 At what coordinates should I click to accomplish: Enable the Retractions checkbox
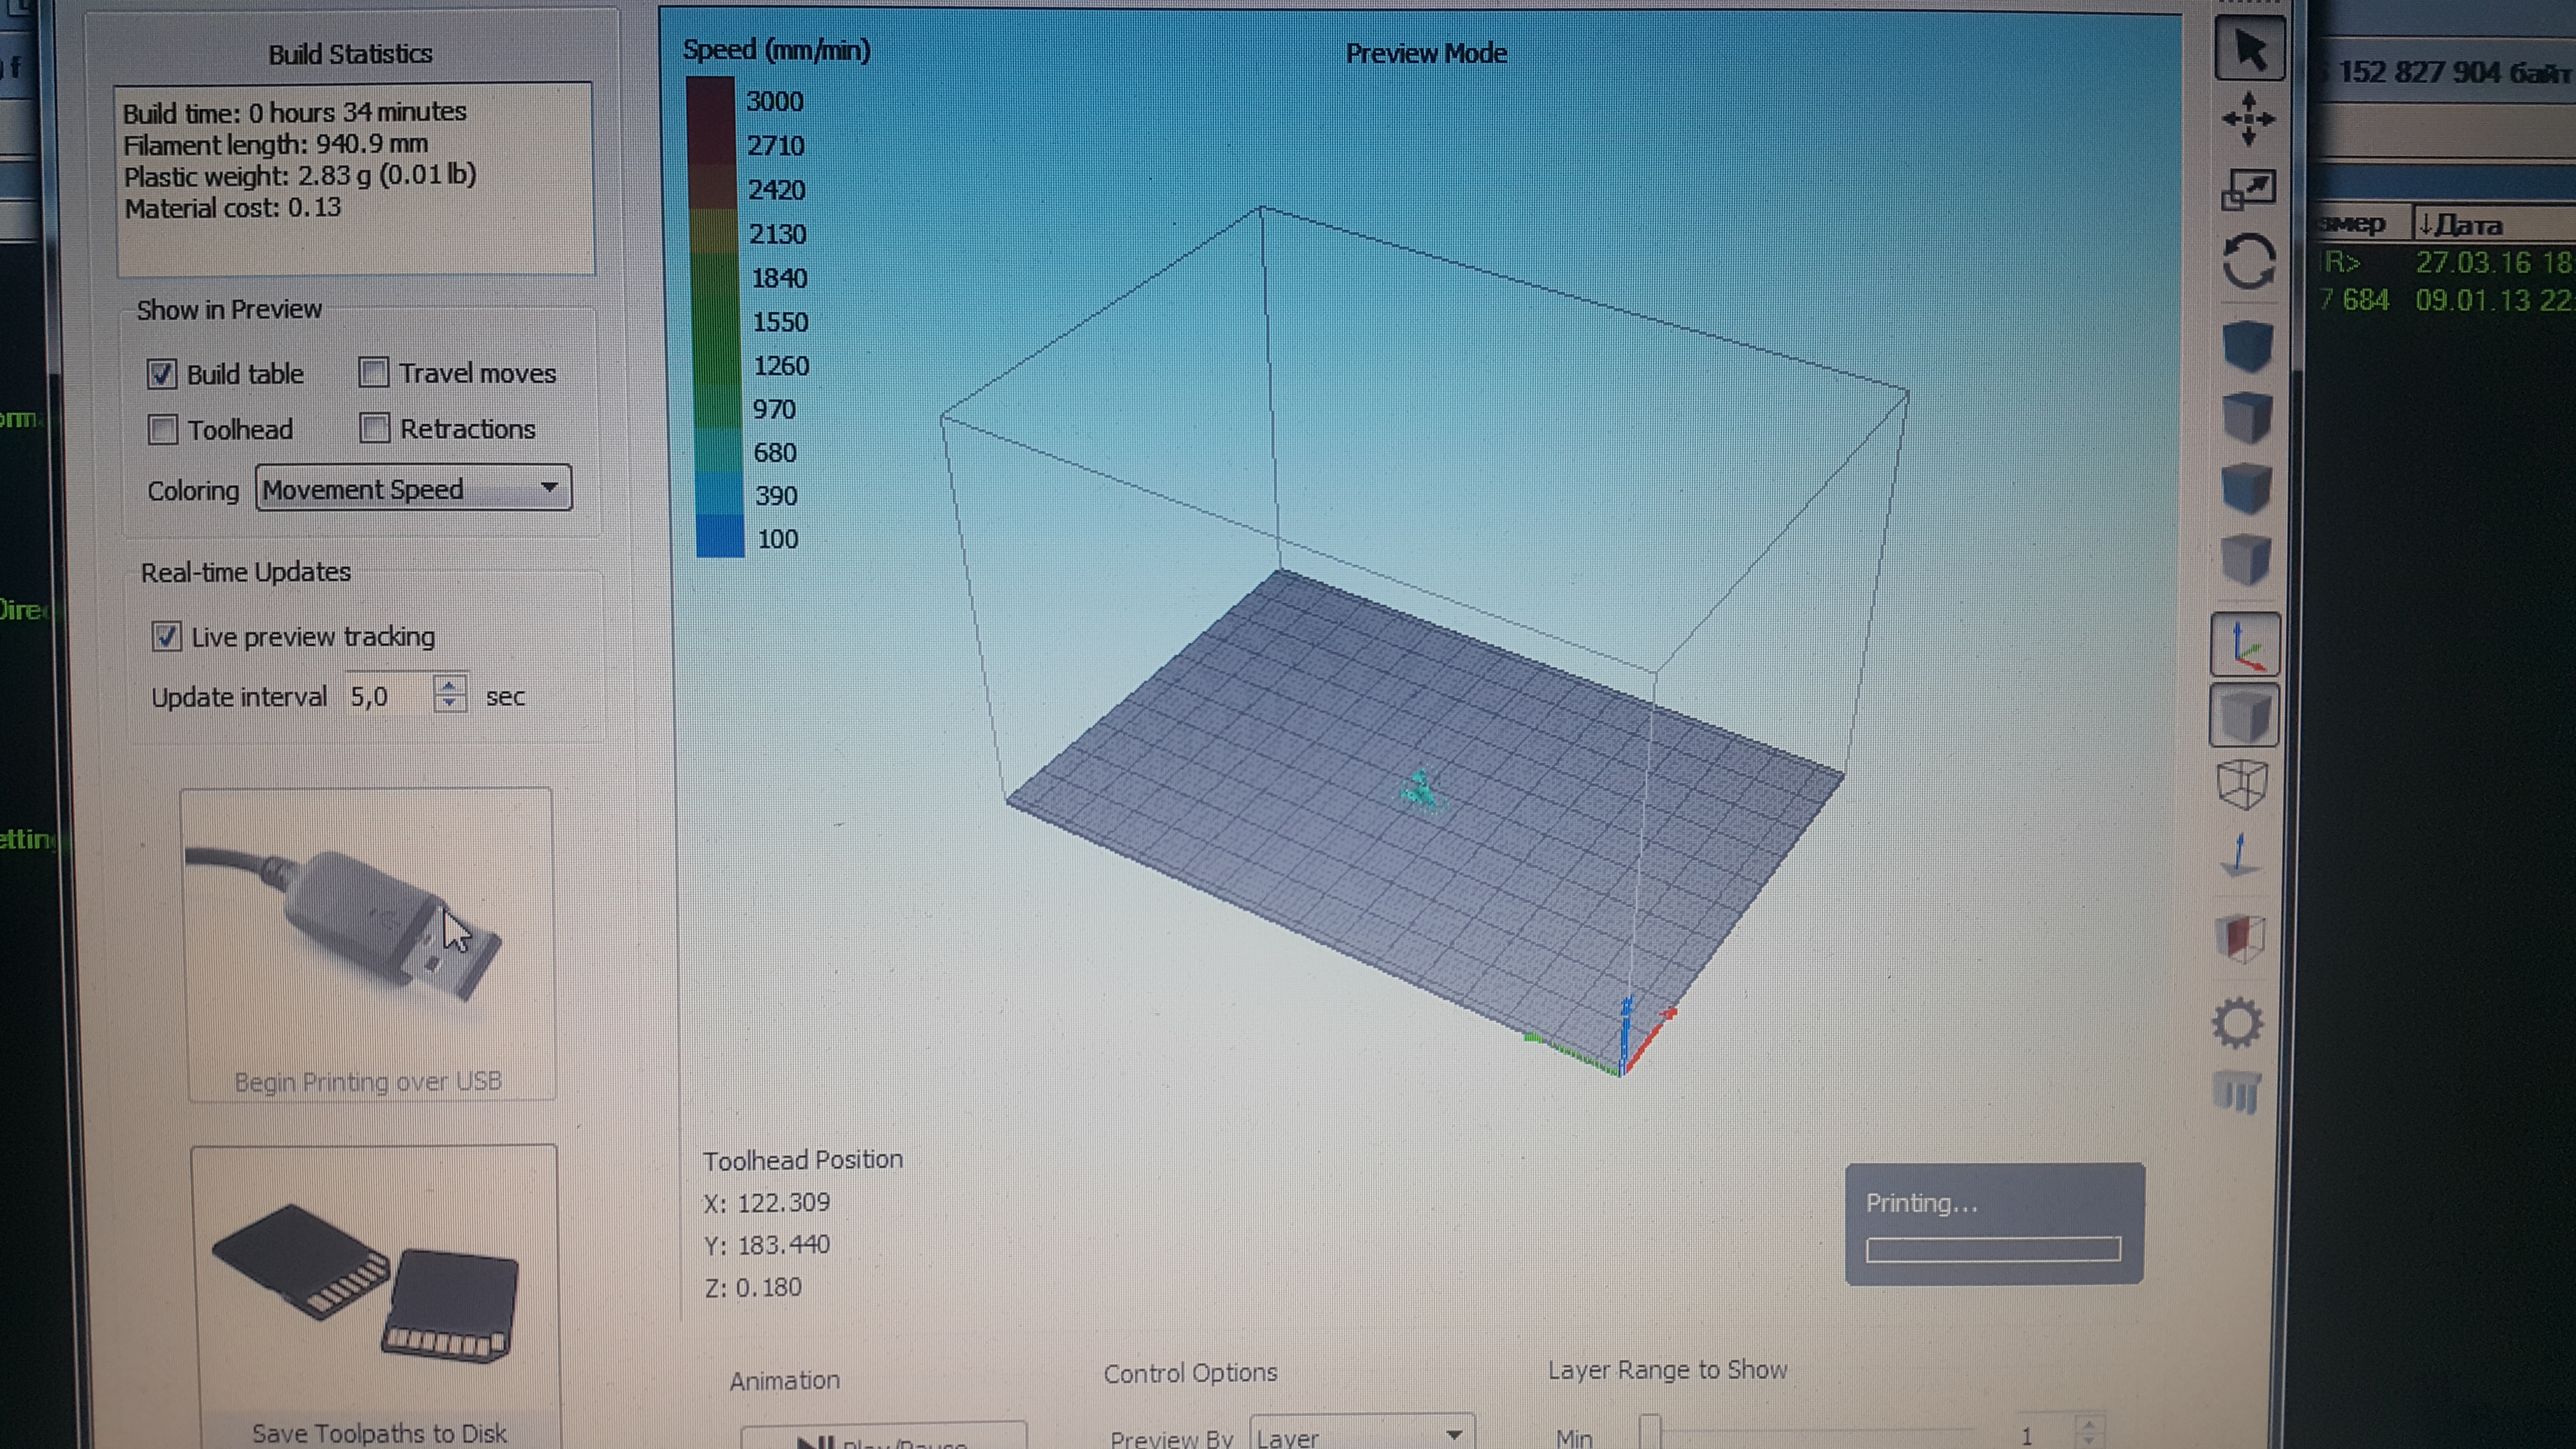374,428
